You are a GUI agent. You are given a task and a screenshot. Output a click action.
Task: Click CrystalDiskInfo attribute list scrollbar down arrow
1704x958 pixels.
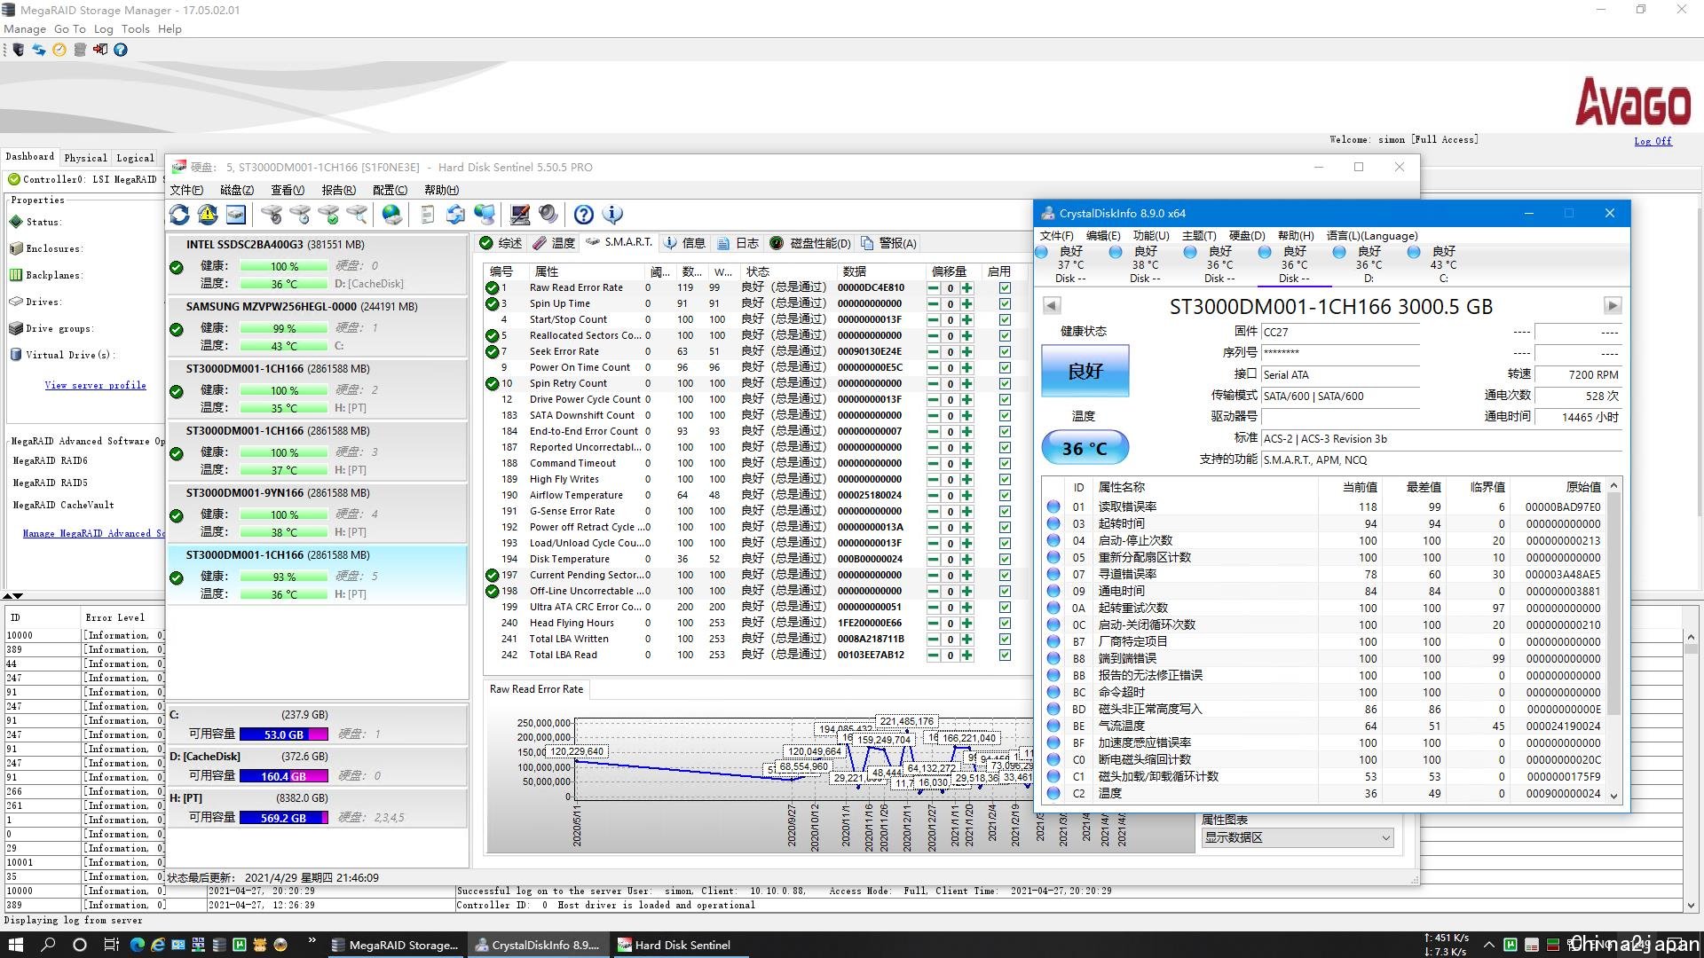[x=1613, y=797]
